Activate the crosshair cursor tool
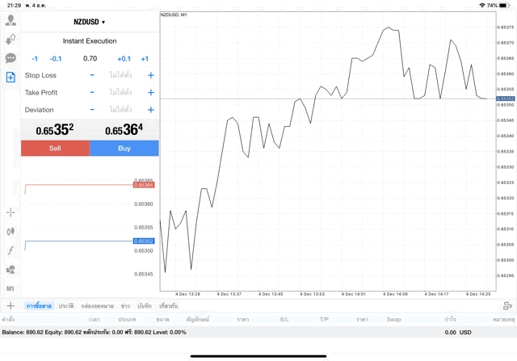517x361 pixels. point(11,212)
